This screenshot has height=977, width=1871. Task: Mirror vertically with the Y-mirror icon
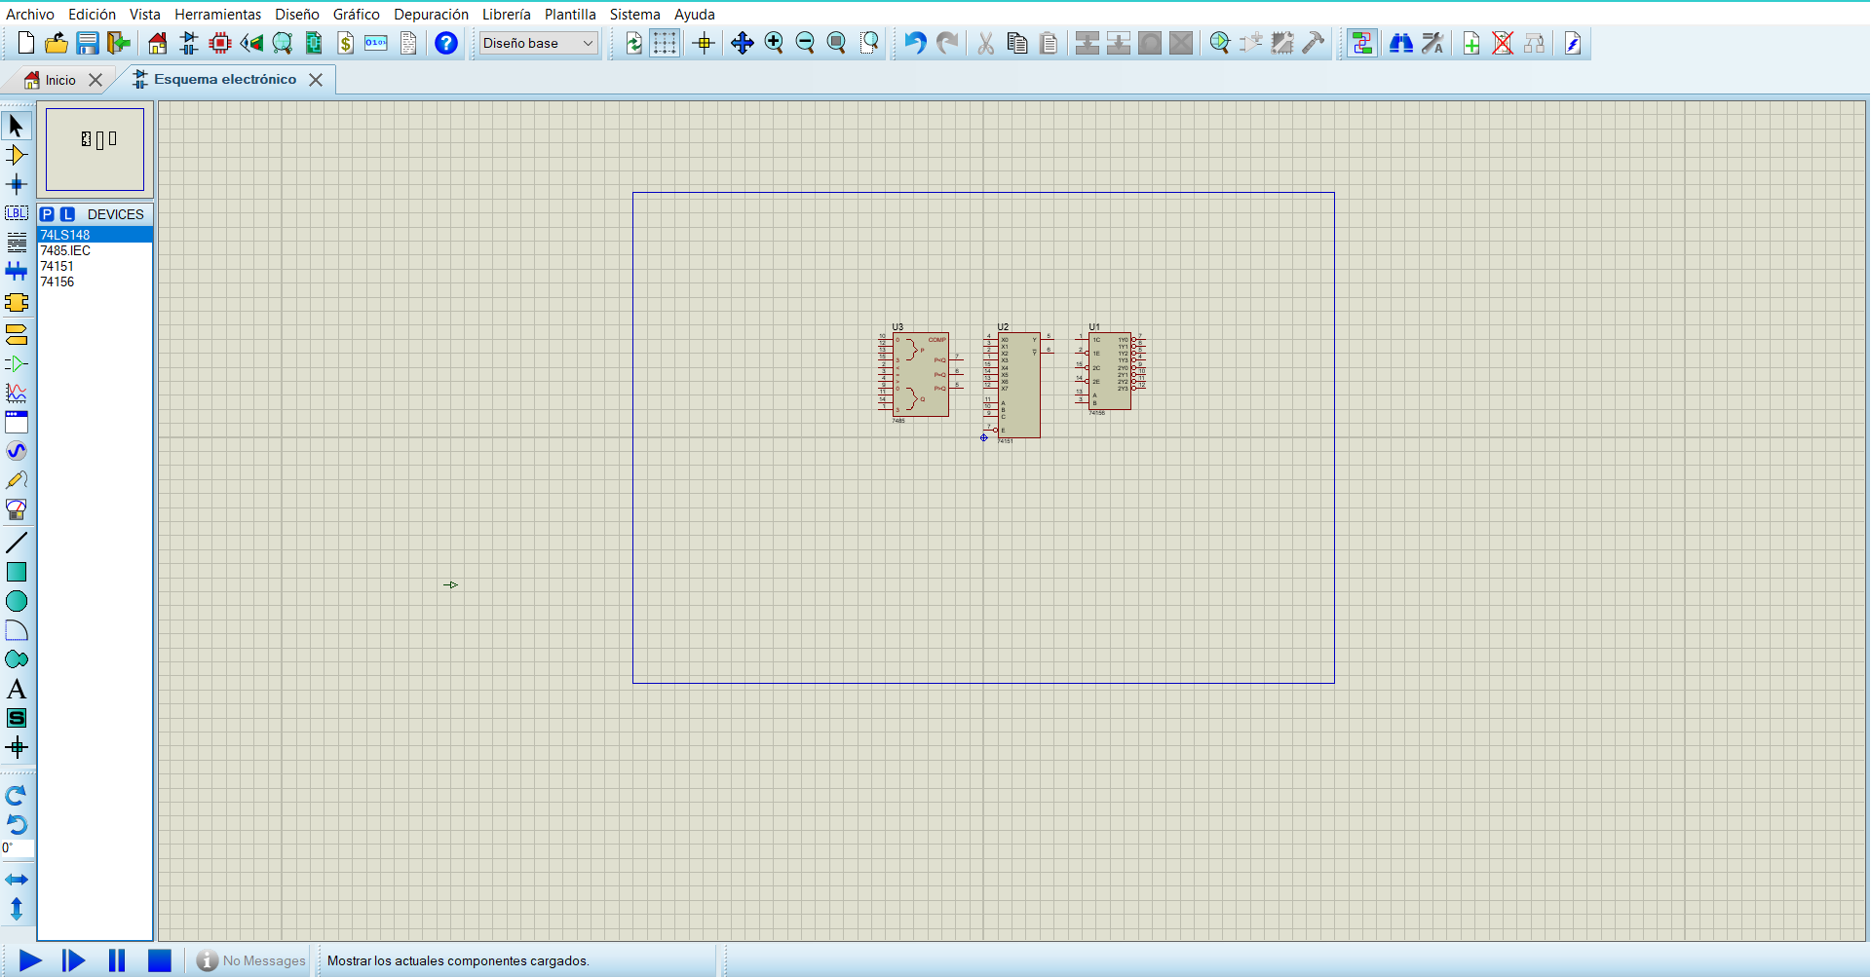pyautogui.click(x=17, y=909)
